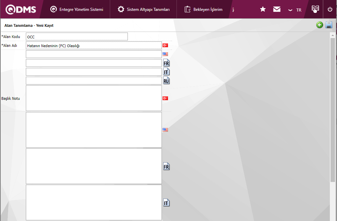Click Turkish flag beside Başlık Notu
The image size is (337, 221).
click(x=165, y=98)
